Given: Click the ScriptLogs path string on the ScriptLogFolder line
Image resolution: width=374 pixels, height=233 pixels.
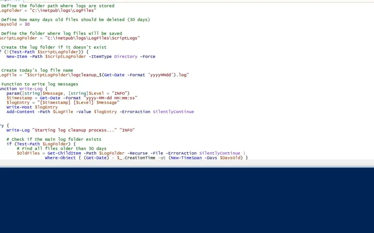Looking at the screenshot, I should pyautogui.click(x=92, y=38).
